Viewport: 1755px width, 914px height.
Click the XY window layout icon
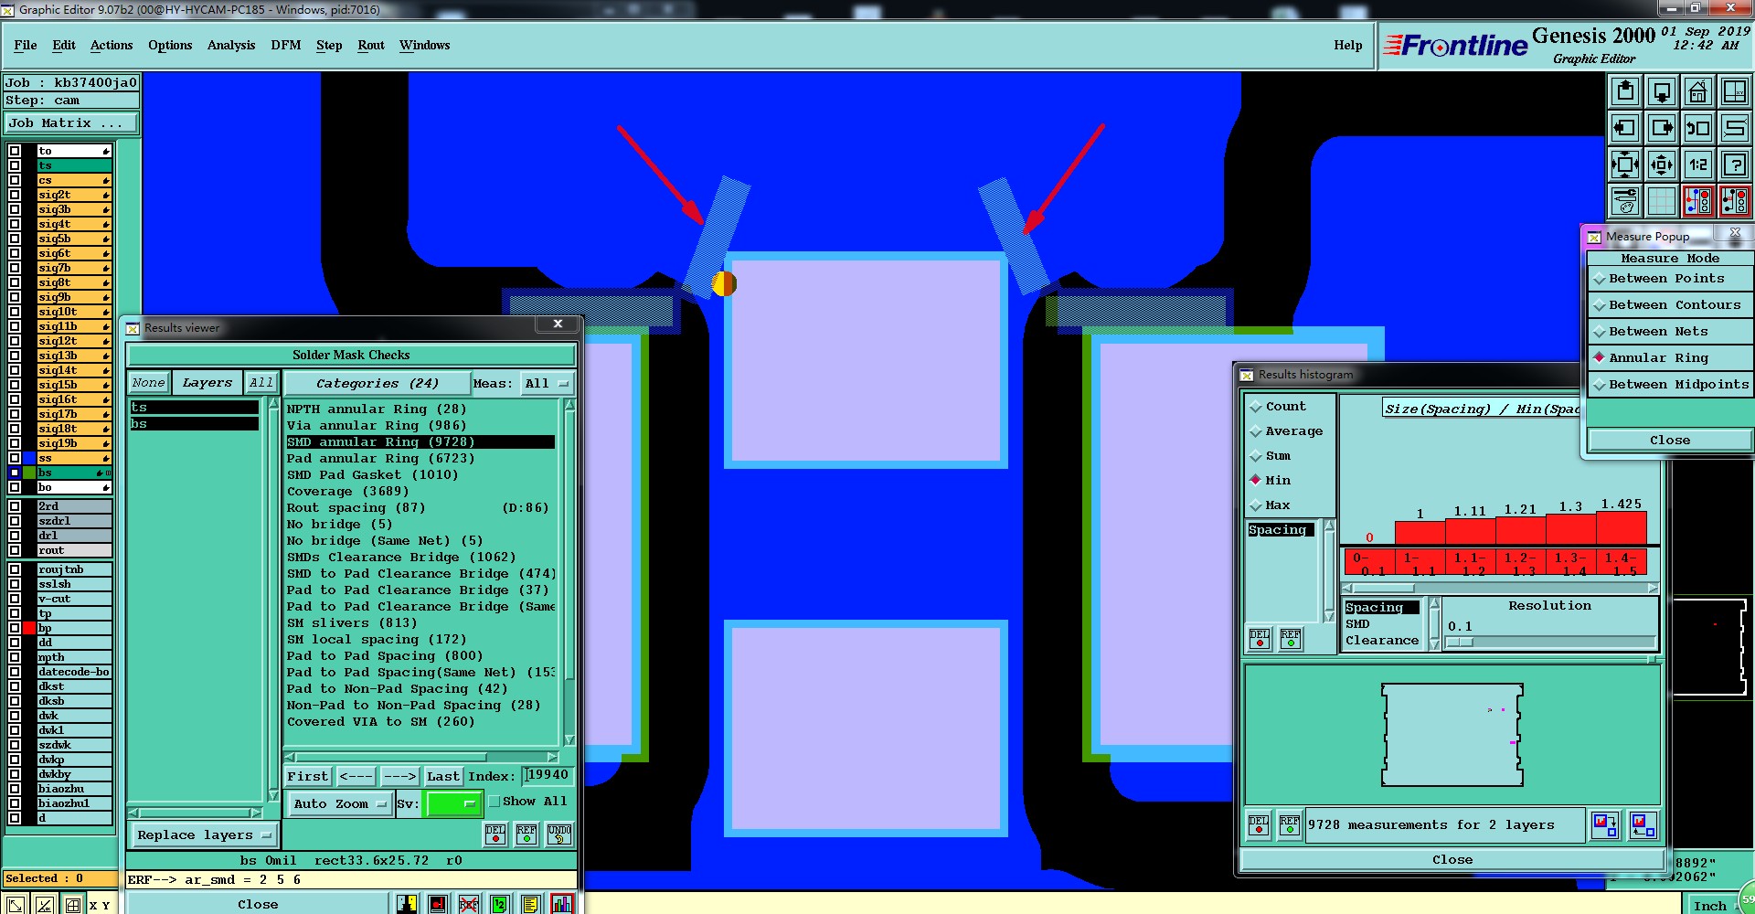coord(1734,91)
